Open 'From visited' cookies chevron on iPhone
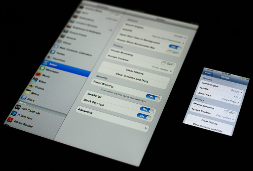This screenshot has height=171, width=253. tap(233, 119)
